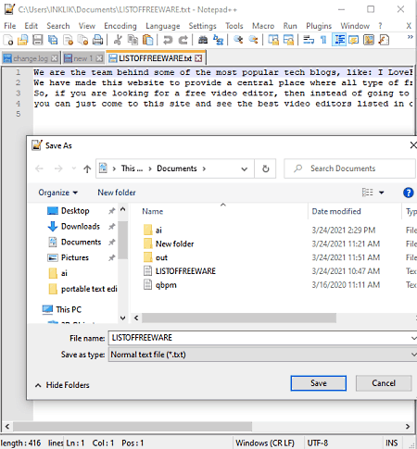Click the New file toolbar icon

pos(8,40)
